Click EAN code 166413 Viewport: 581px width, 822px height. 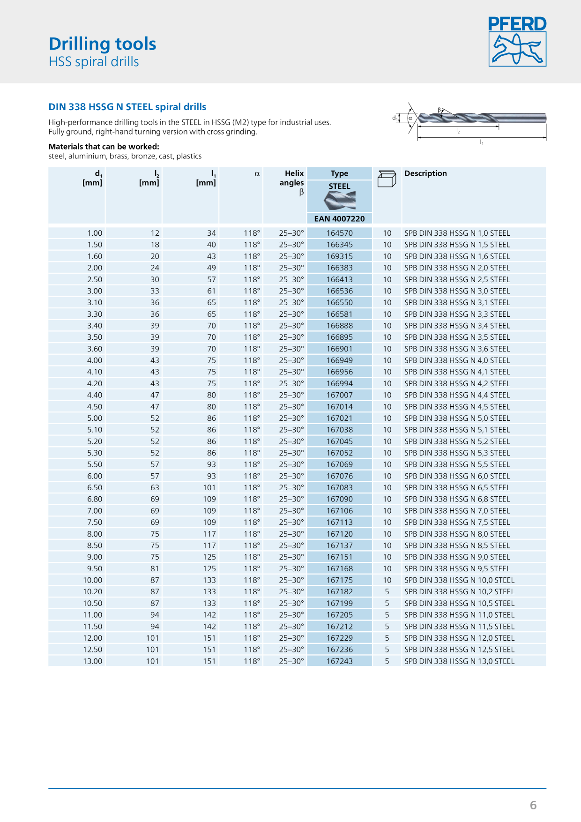click(x=340, y=279)
